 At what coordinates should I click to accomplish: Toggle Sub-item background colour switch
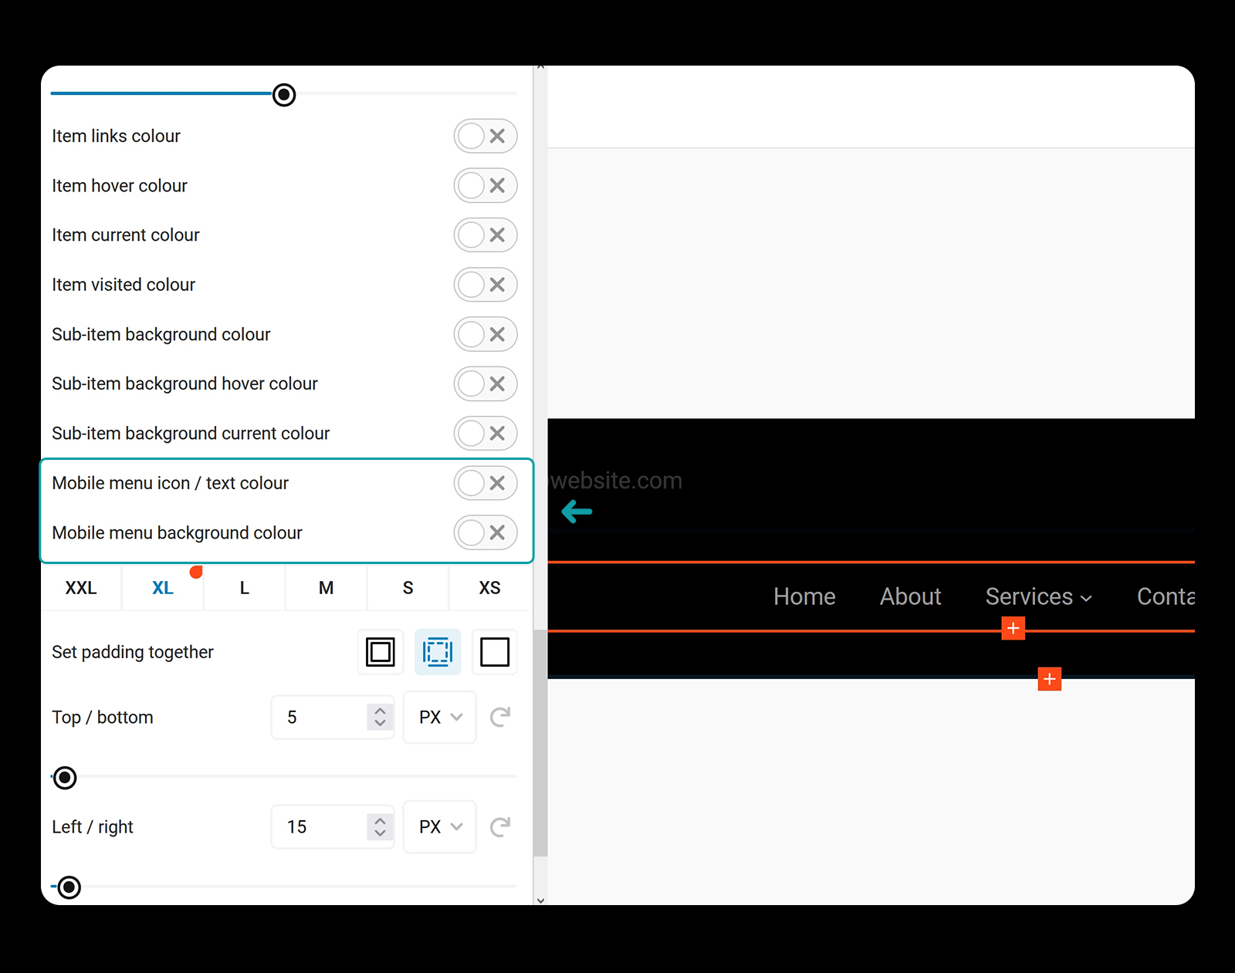click(486, 334)
